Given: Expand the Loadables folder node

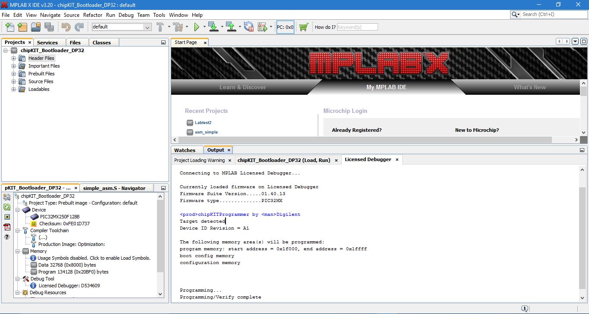Looking at the screenshot, I should click(x=14, y=89).
